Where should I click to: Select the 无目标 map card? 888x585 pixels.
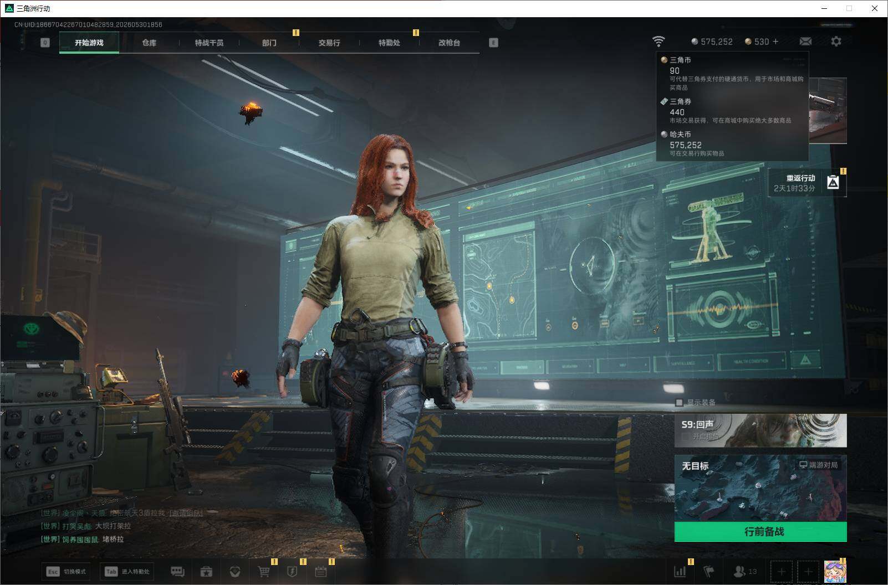coord(761,489)
